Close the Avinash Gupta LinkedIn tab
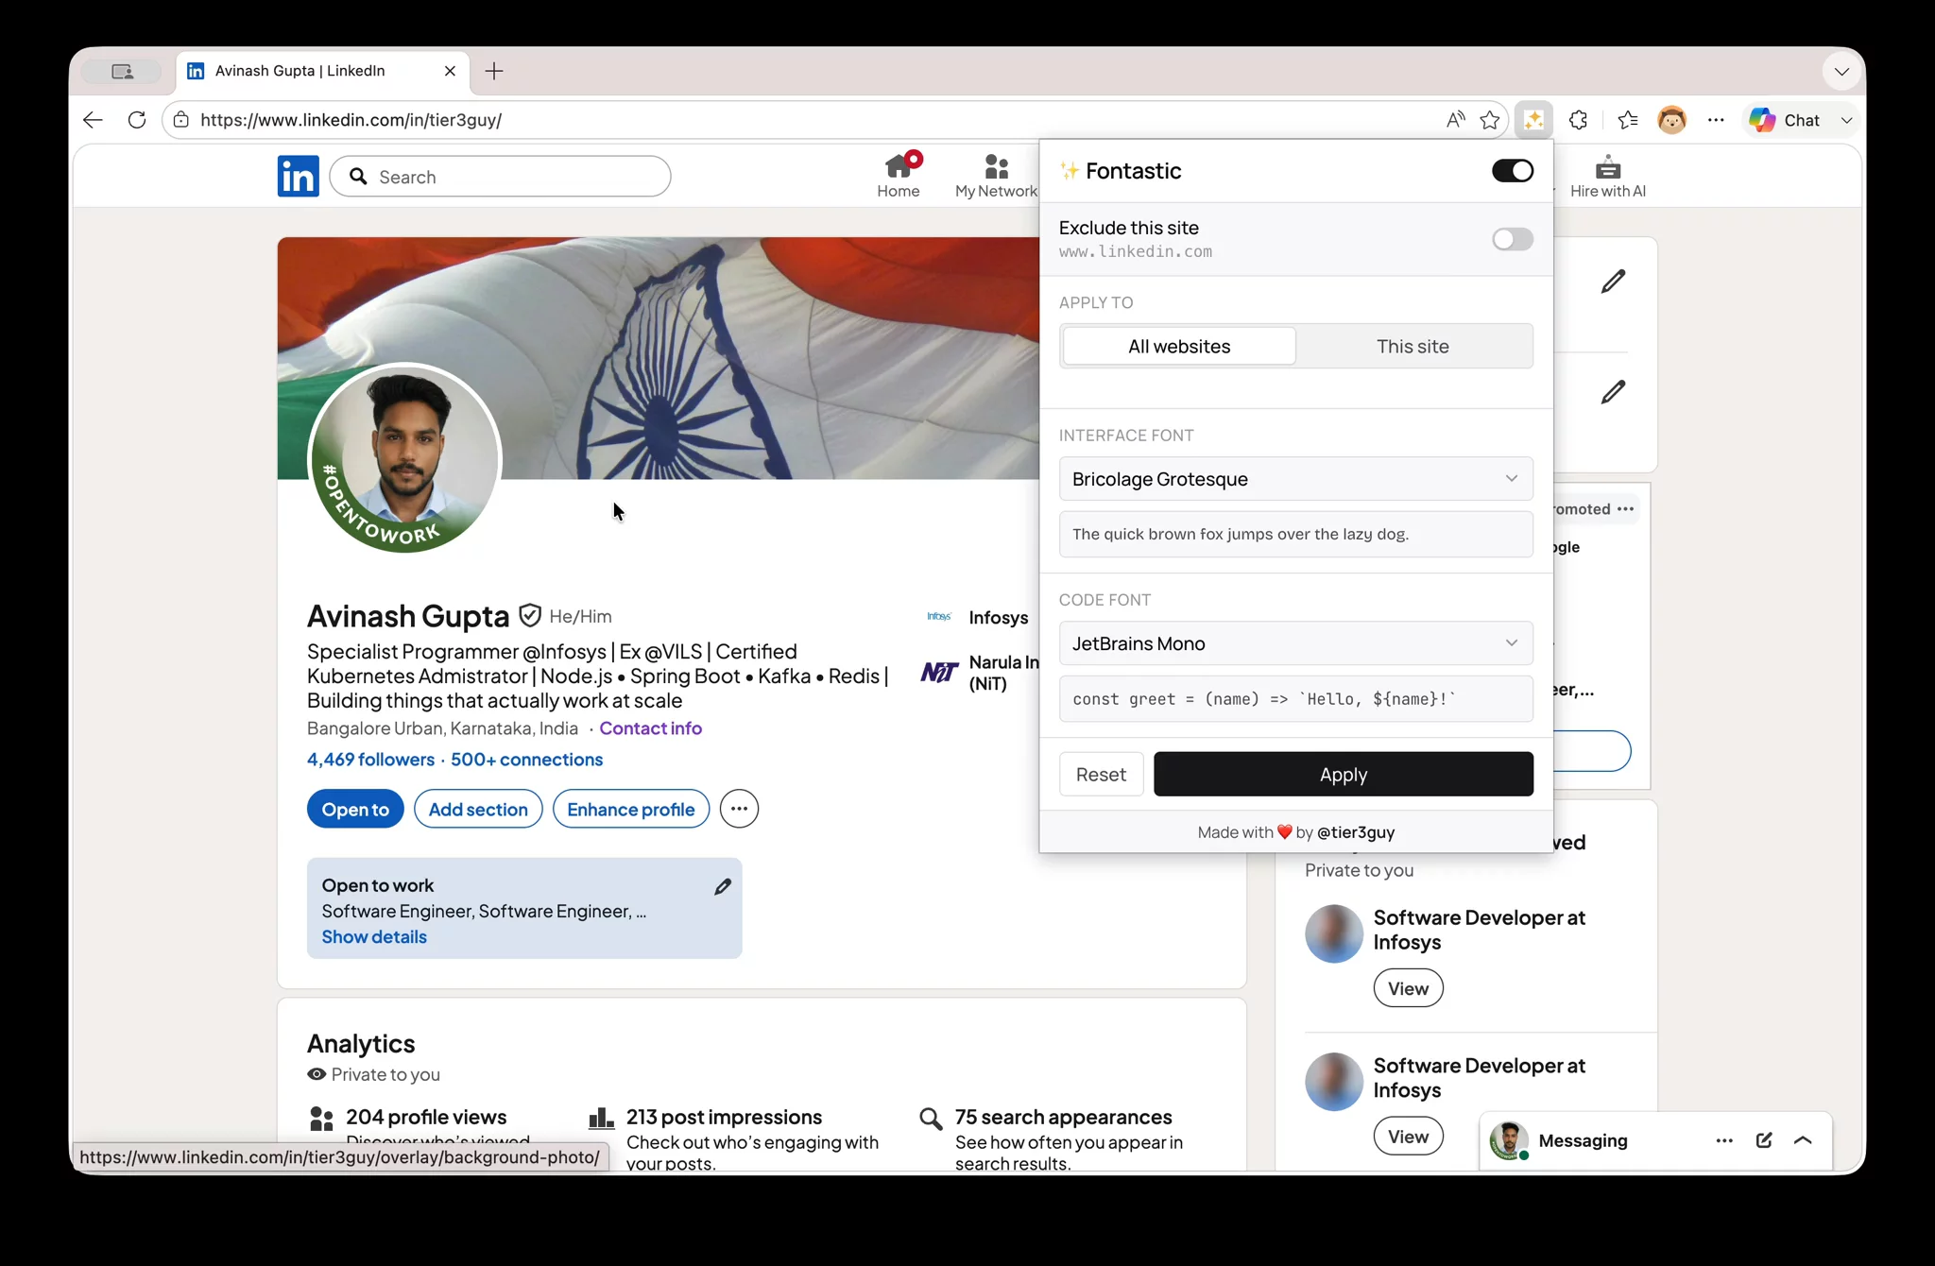 [x=450, y=71]
